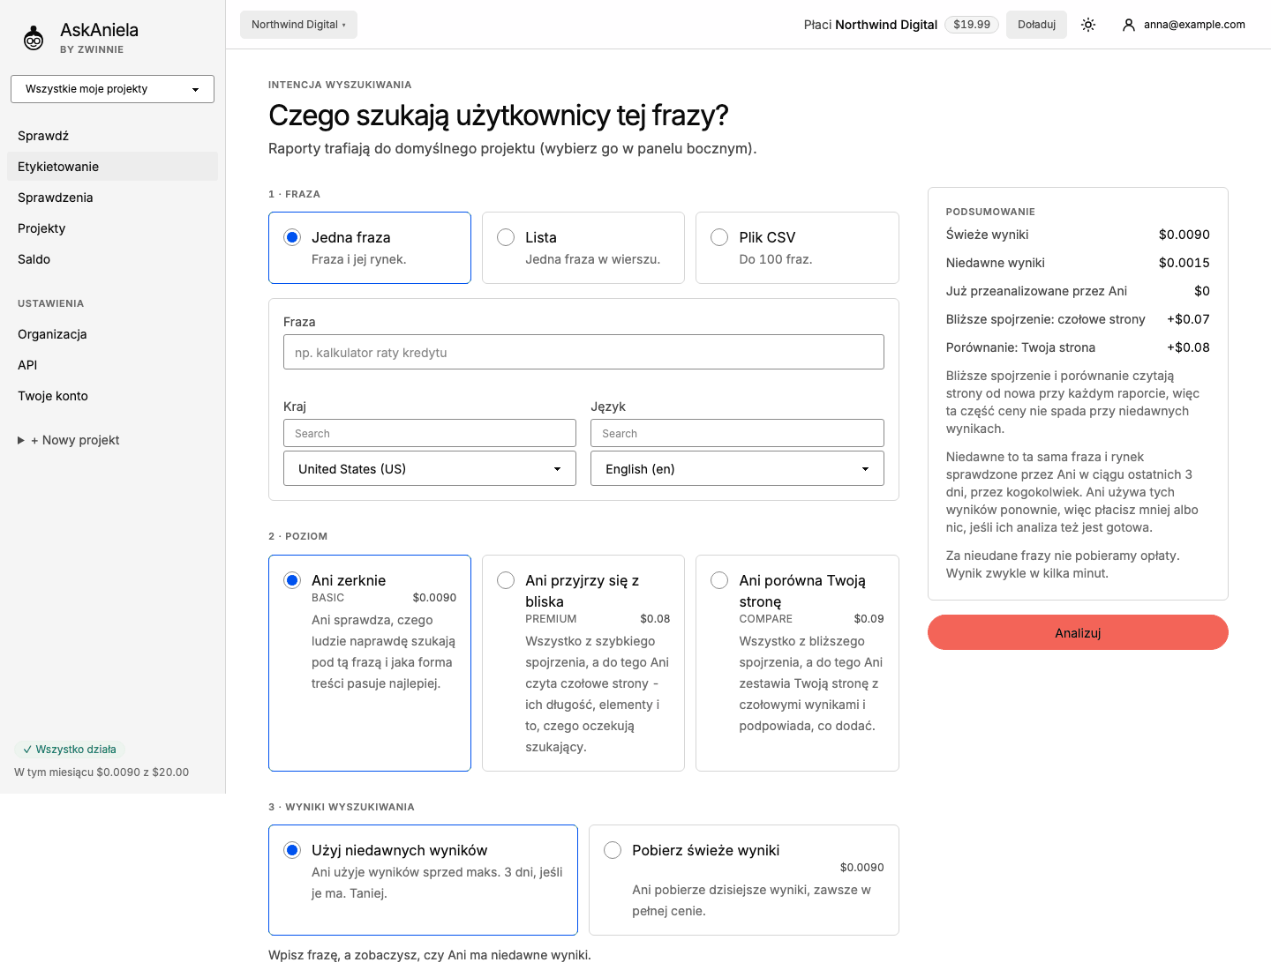Click the 'Porównanie: Twoja strona' summary row

[1078, 347]
